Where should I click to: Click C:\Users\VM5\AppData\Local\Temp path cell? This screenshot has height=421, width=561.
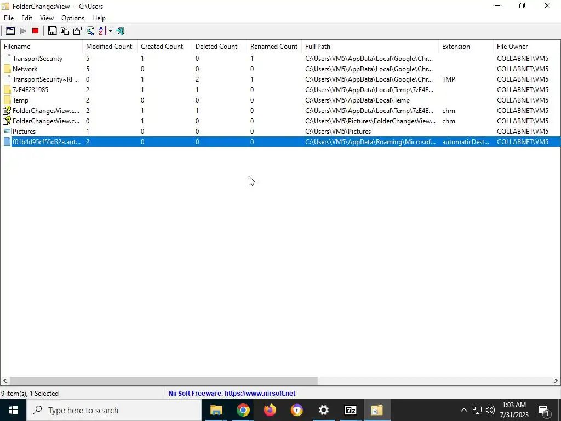[x=357, y=100]
